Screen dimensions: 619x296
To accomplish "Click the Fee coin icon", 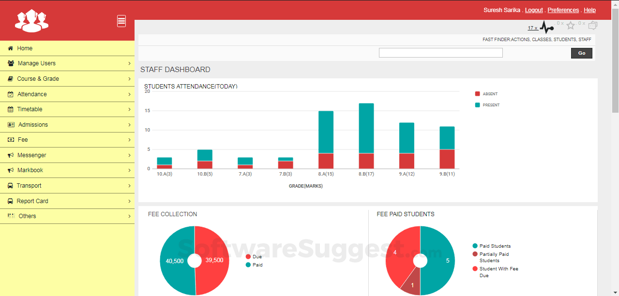I will click(10, 139).
